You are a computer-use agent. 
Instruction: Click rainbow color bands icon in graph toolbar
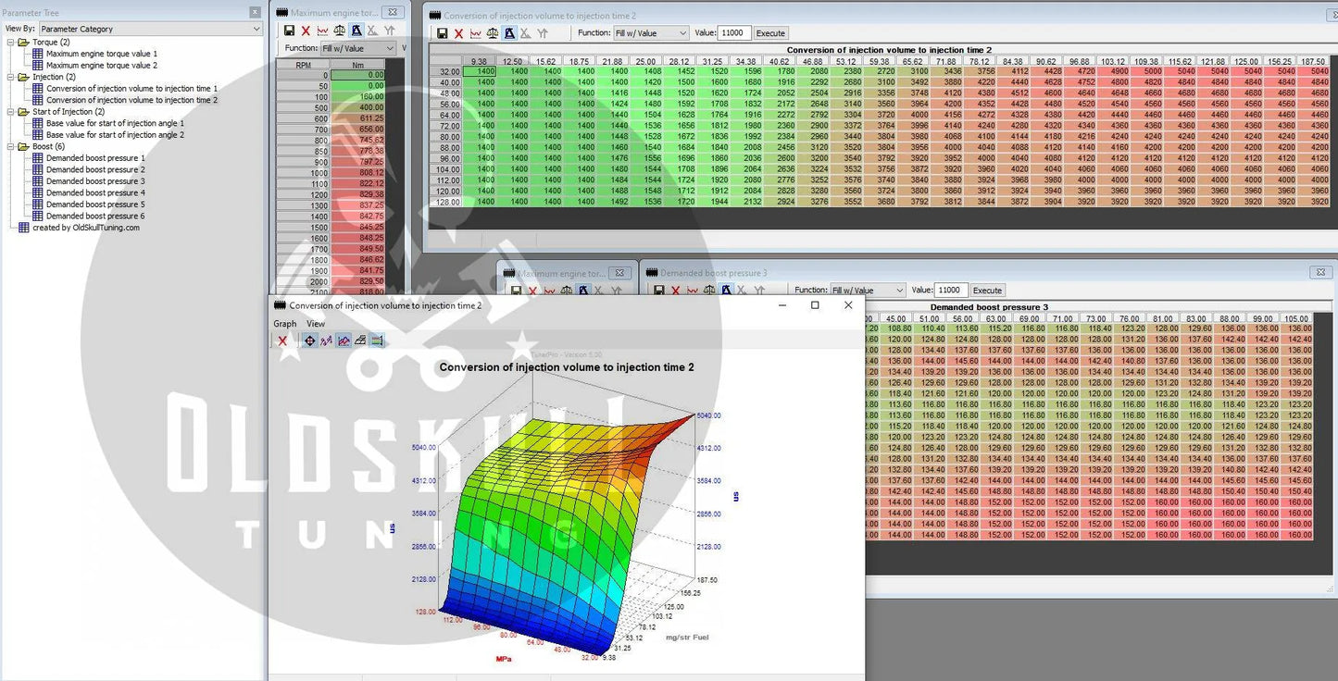click(x=377, y=340)
